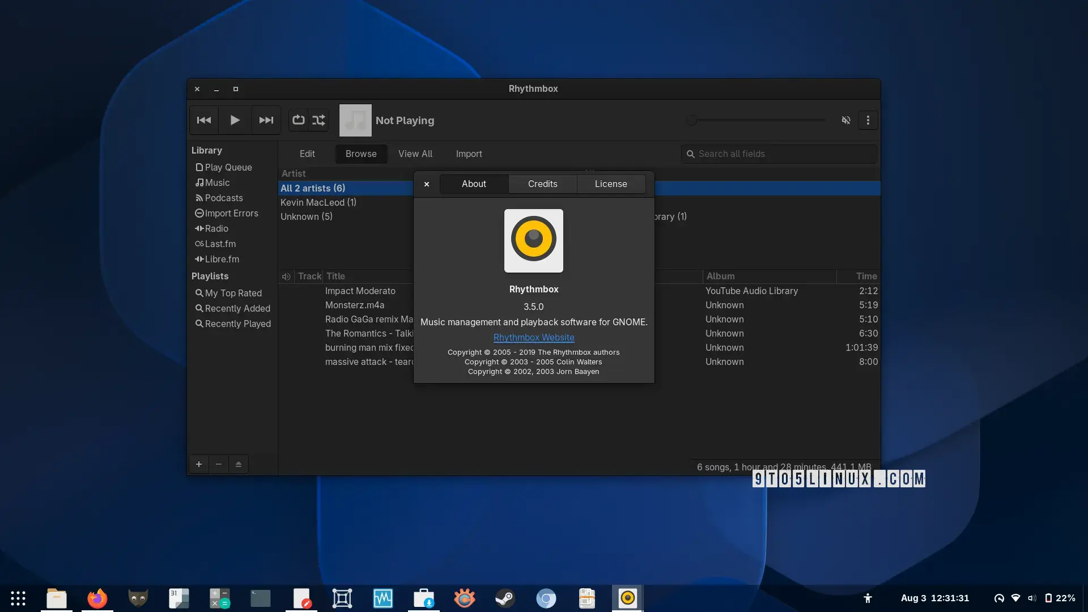The height and width of the screenshot is (612, 1088).
Task: Toggle the Browse view button
Action: [x=361, y=154]
